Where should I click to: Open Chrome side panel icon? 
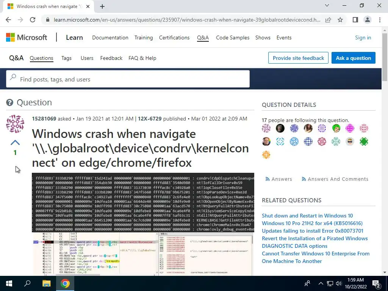click(355, 20)
